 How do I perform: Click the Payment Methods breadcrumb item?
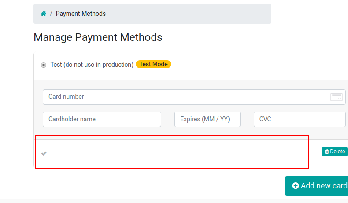(x=81, y=14)
